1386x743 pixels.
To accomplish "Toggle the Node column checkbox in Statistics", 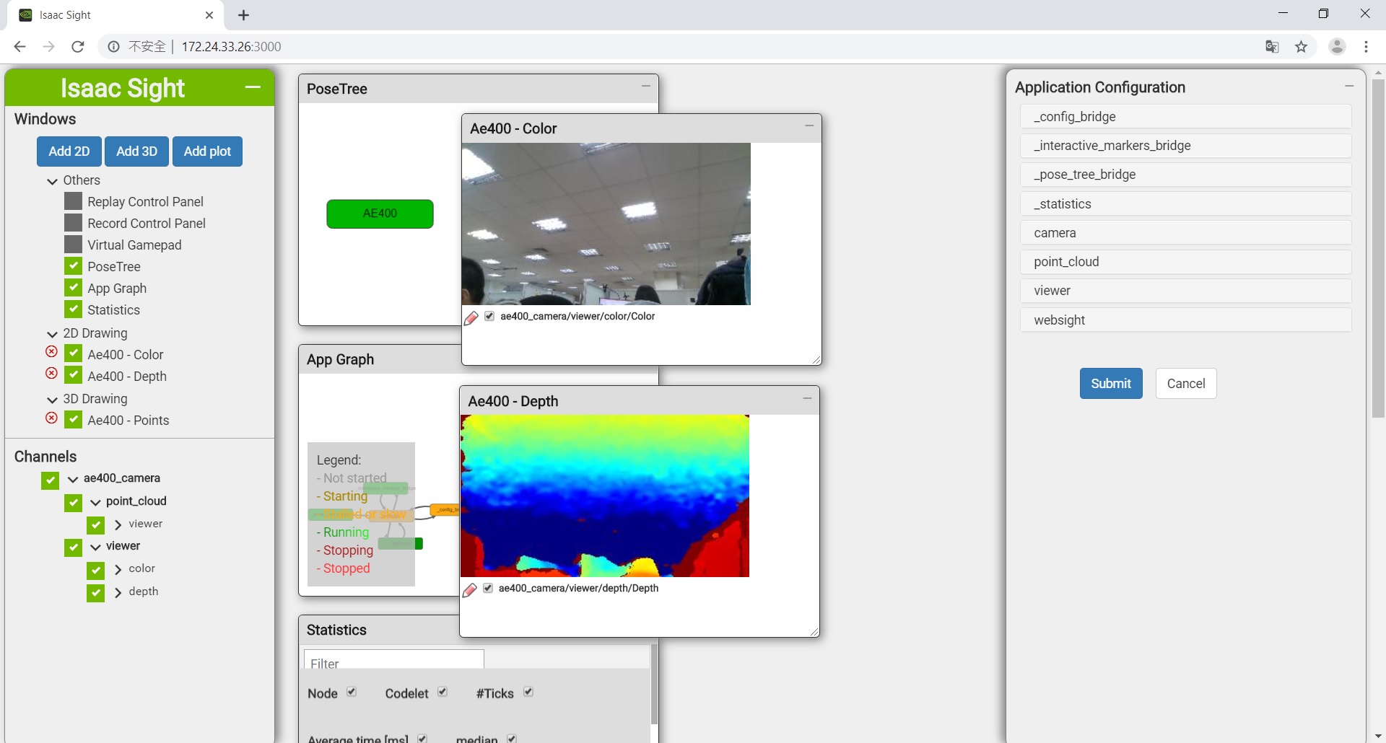I will point(352,692).
